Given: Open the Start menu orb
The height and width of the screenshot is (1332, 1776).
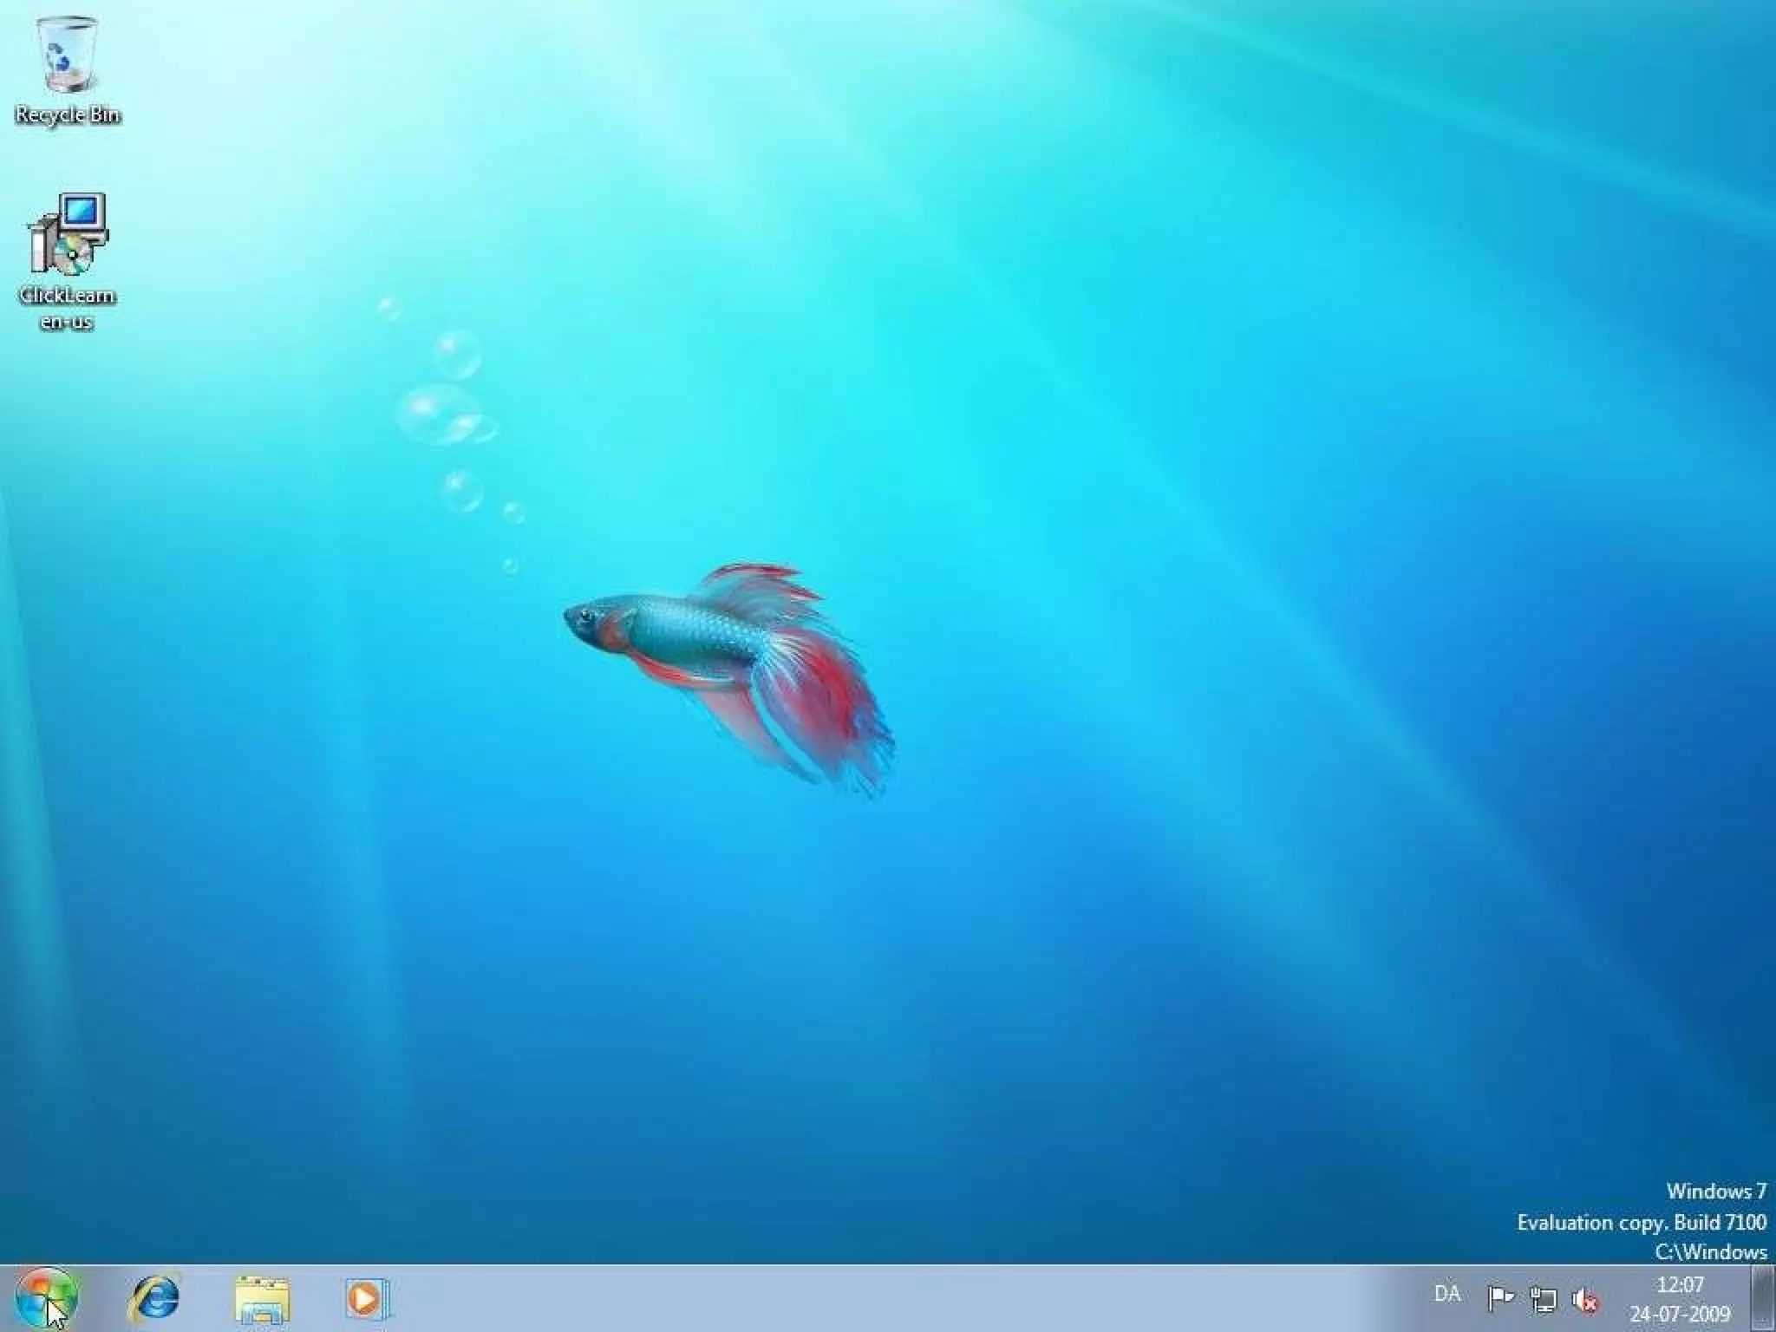Looking at the screenshot, I should pyautogui.click(x=48, y=1298).
